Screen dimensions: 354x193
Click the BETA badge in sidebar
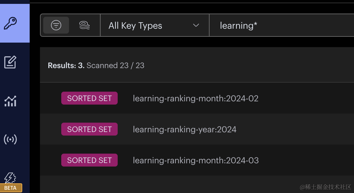click(11, 188)
